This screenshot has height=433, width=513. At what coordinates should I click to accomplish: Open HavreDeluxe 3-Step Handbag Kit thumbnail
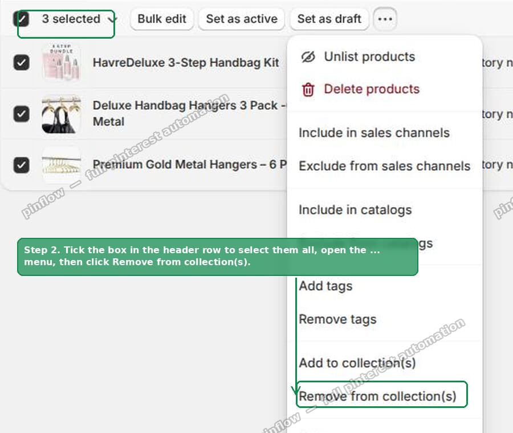pyautogui.click(x=61, y=62)
